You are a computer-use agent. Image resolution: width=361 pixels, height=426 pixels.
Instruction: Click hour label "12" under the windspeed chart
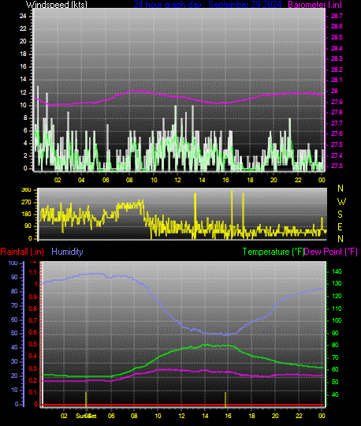177,180
